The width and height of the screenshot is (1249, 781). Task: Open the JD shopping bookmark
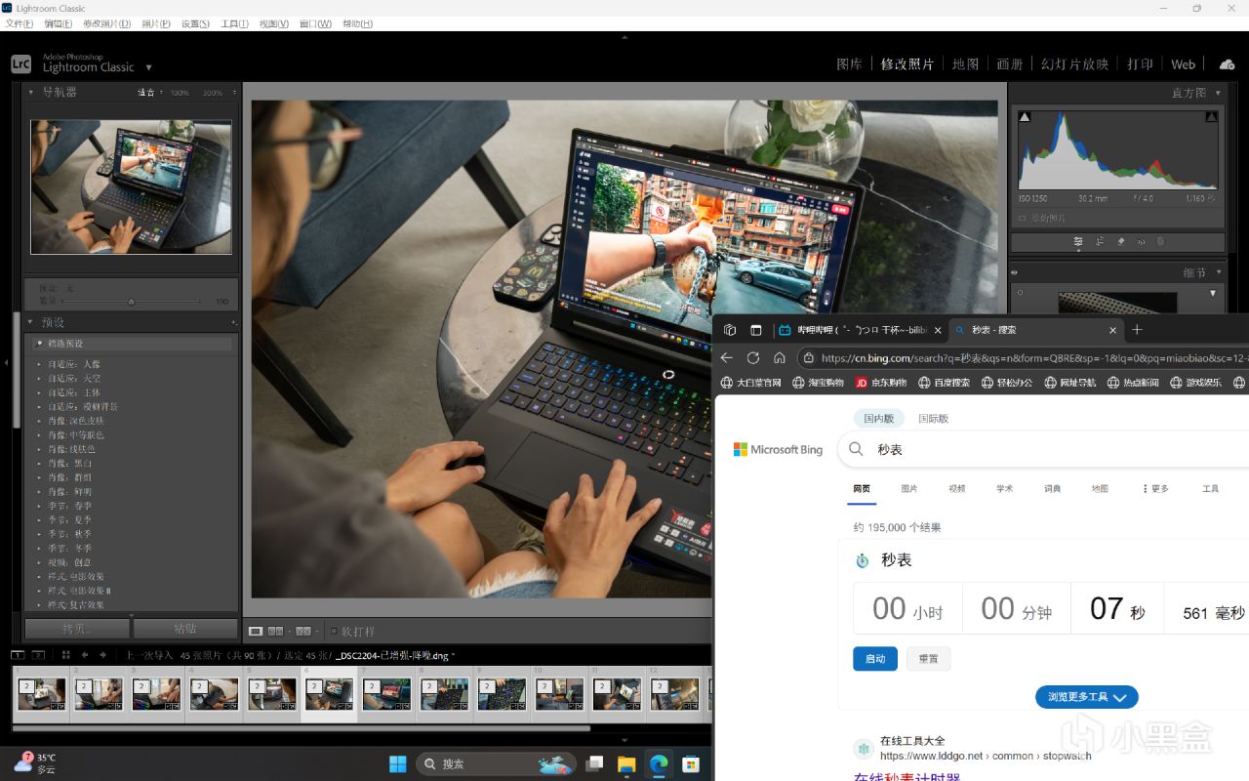click(x=881, y=383)
